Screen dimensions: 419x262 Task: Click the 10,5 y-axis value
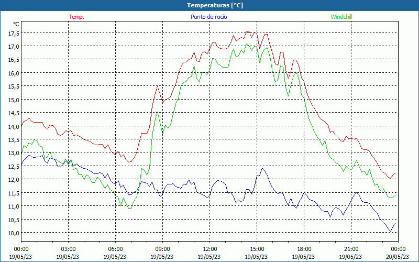pos(14,220)
